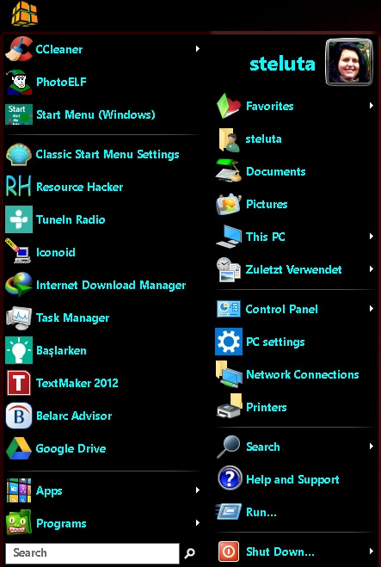Expand the Programs submenu arrow
The image size is (381, 567).
point(197,522)
